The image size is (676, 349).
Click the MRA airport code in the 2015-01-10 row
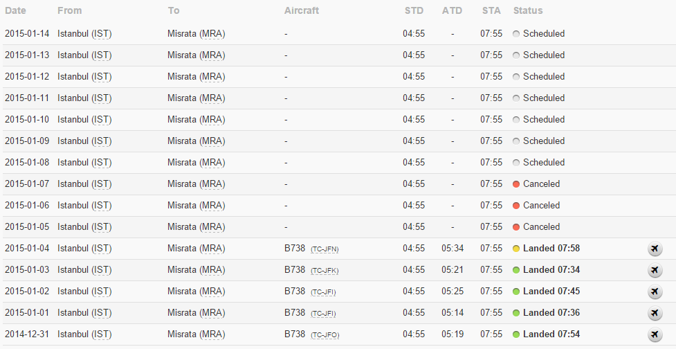click(x=212, y=119)
